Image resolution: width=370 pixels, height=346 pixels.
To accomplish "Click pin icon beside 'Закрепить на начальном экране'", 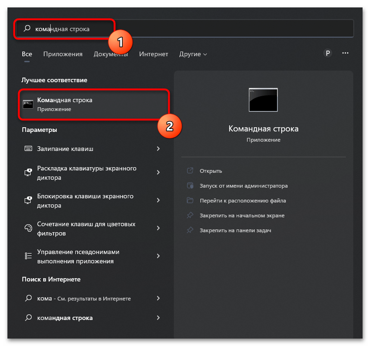I will pyautogui.click(x=190, y=215).
